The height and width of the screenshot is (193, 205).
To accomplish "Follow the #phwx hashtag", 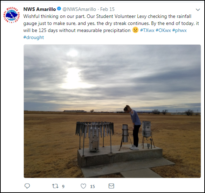I will tap(179, 31).
